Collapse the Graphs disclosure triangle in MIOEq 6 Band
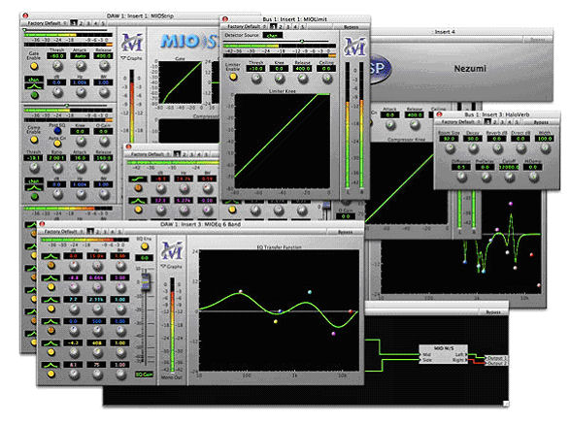Viewport: 570px width, 423px height. click(x=163, y=267)
